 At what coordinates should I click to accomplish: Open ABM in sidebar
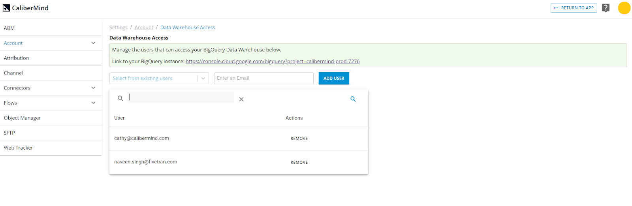click(51, 28)
